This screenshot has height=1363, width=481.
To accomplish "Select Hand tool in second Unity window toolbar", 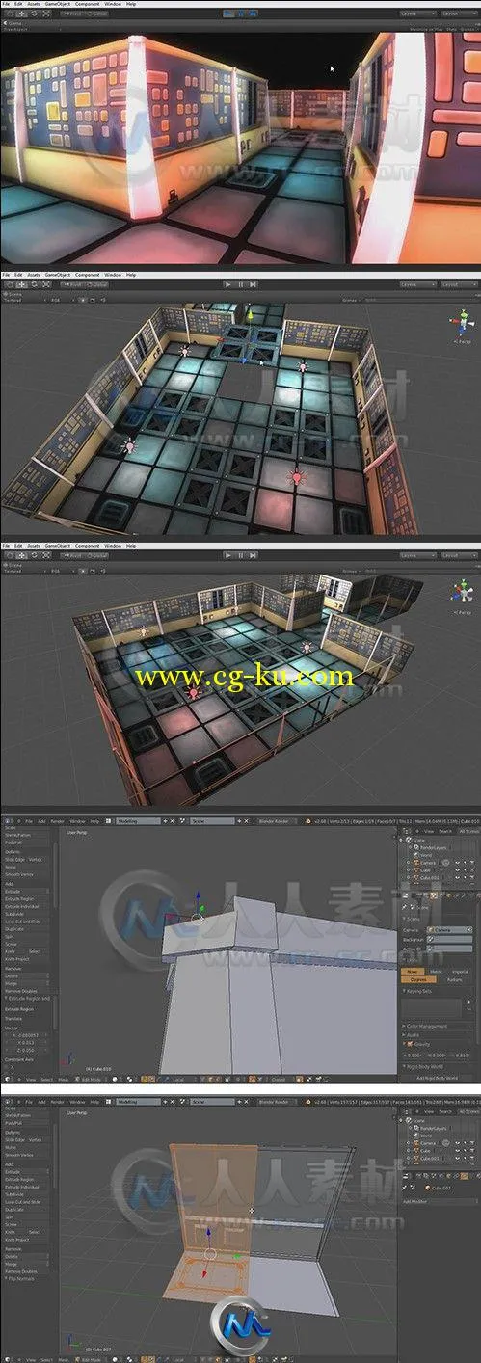I will point(10,284).
